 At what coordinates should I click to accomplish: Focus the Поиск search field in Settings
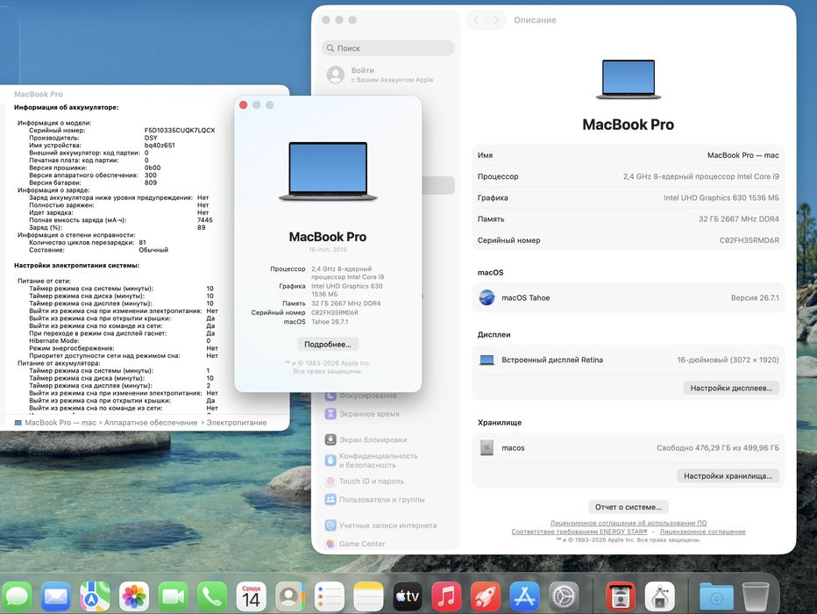click(x=388, y=48)
